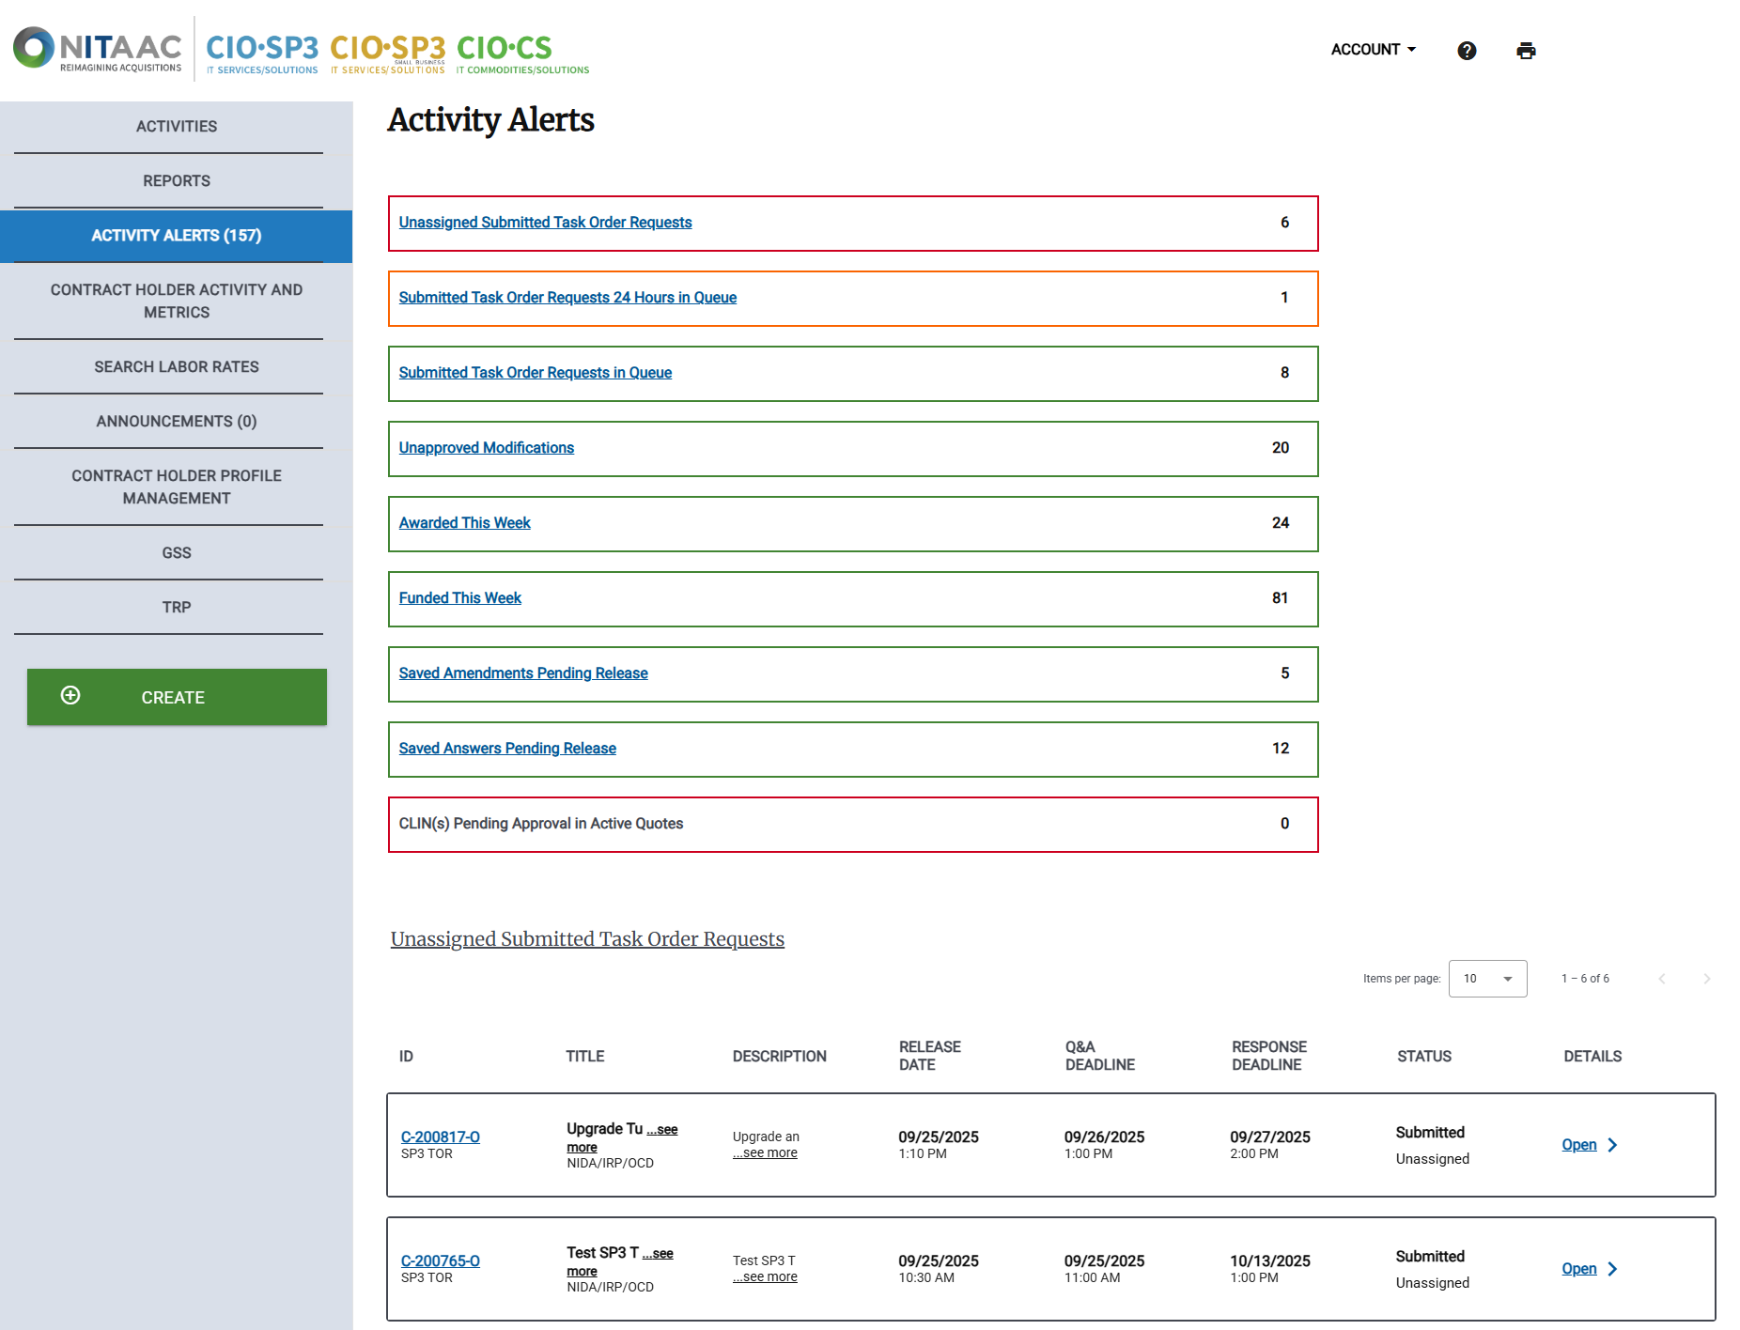Click the help question mark icon
The height and width of the screenshot is (1330, 1740).
[1466, 50]
